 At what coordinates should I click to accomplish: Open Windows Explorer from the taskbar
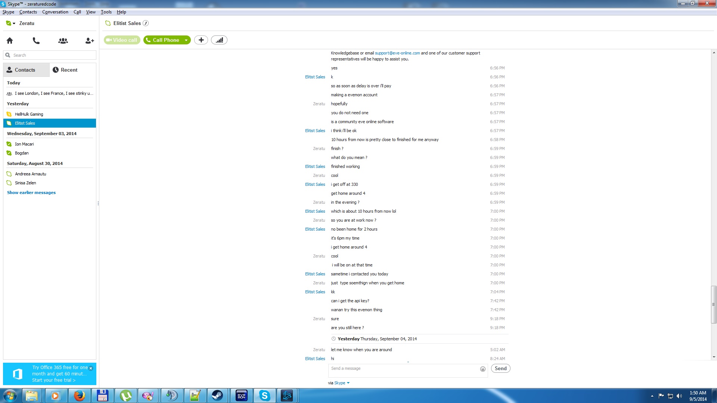tap(32, 395)
